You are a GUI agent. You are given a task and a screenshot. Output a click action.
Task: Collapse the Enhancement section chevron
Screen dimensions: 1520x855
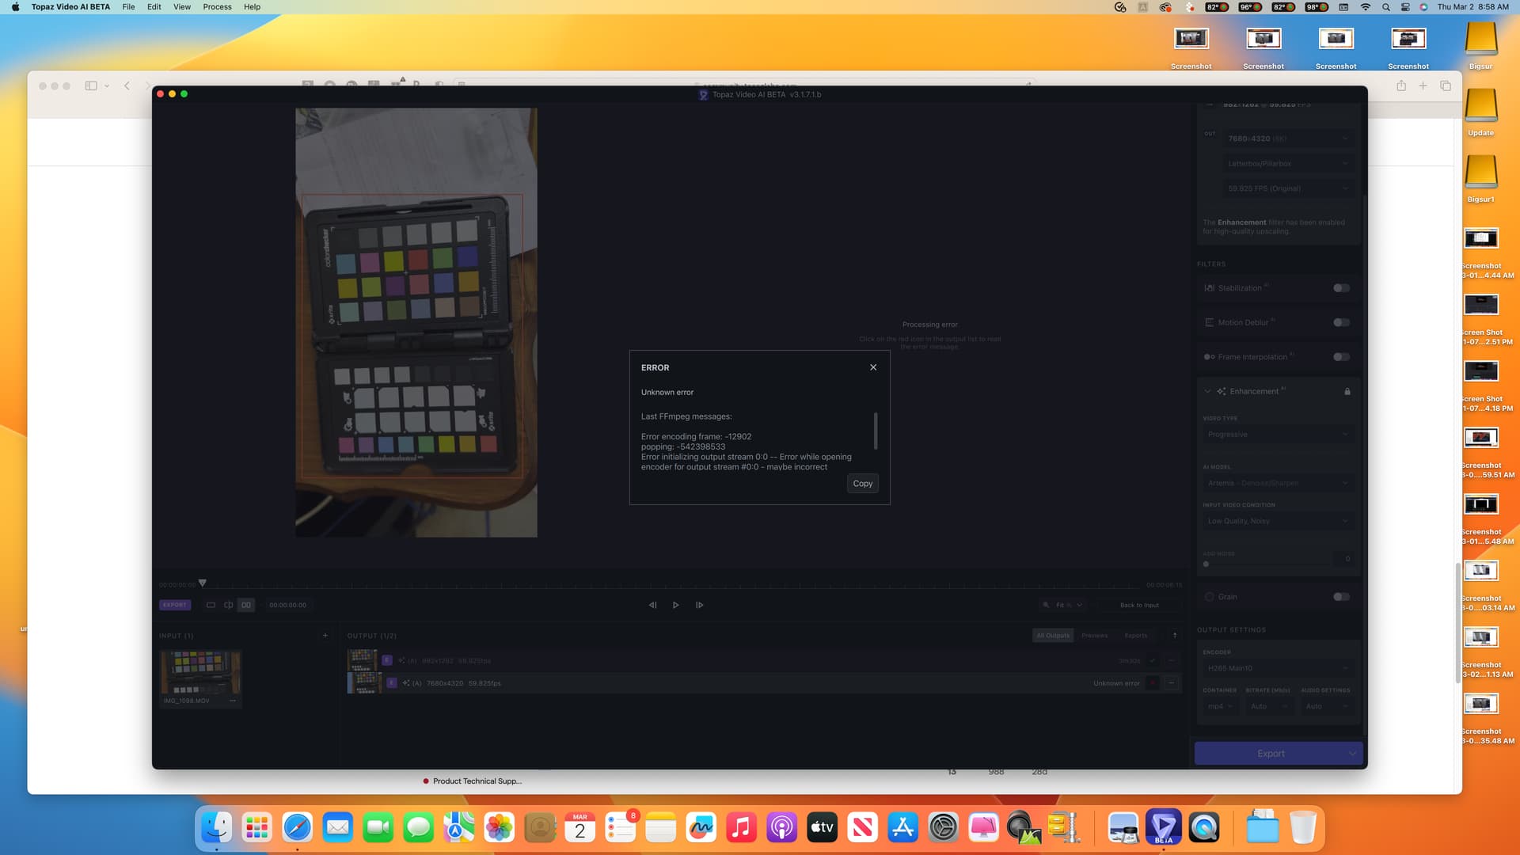coord(1207,391)
